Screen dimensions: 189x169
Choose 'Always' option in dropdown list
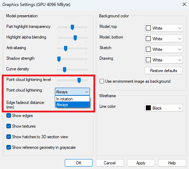(x=72, y=105)
